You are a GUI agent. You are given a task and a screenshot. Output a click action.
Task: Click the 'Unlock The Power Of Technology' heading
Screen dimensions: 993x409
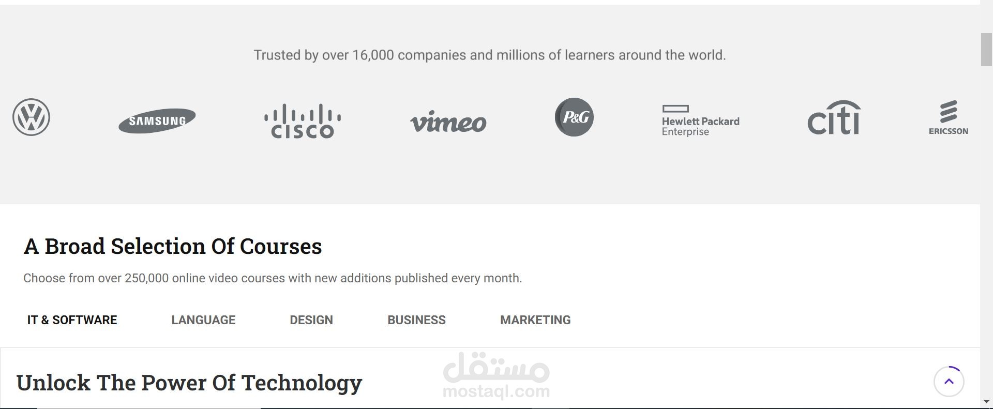(189, 383)
